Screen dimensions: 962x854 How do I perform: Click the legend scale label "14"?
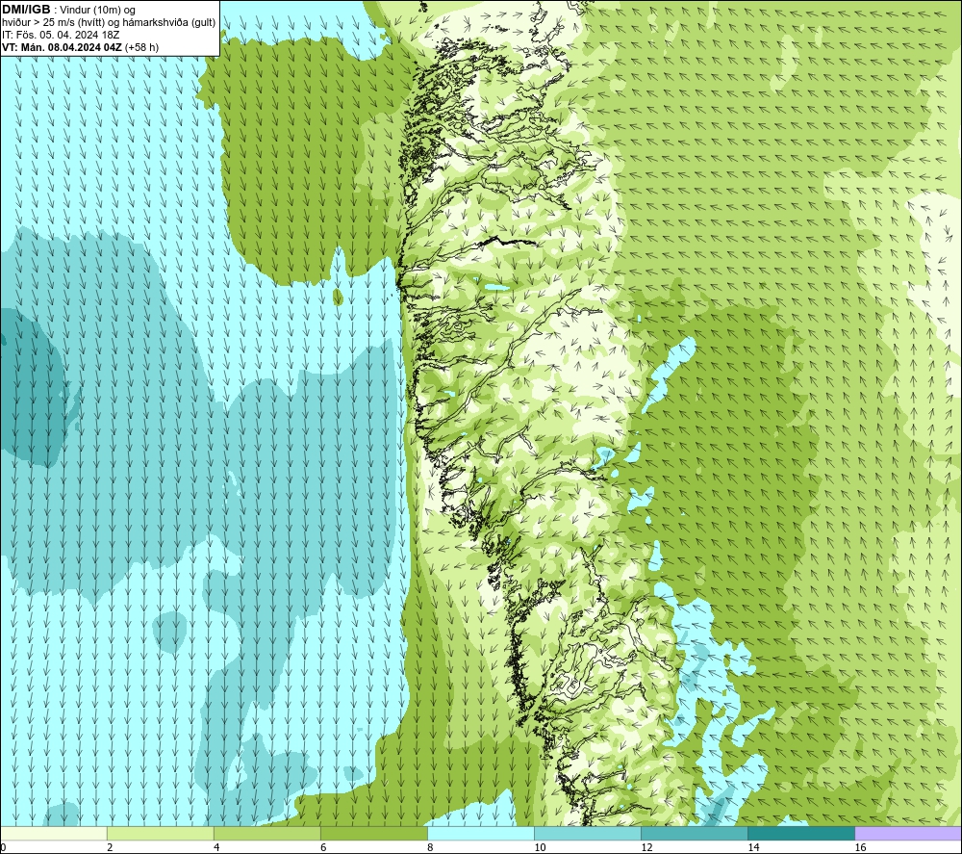pyautogui.click(x=753, y=847)
